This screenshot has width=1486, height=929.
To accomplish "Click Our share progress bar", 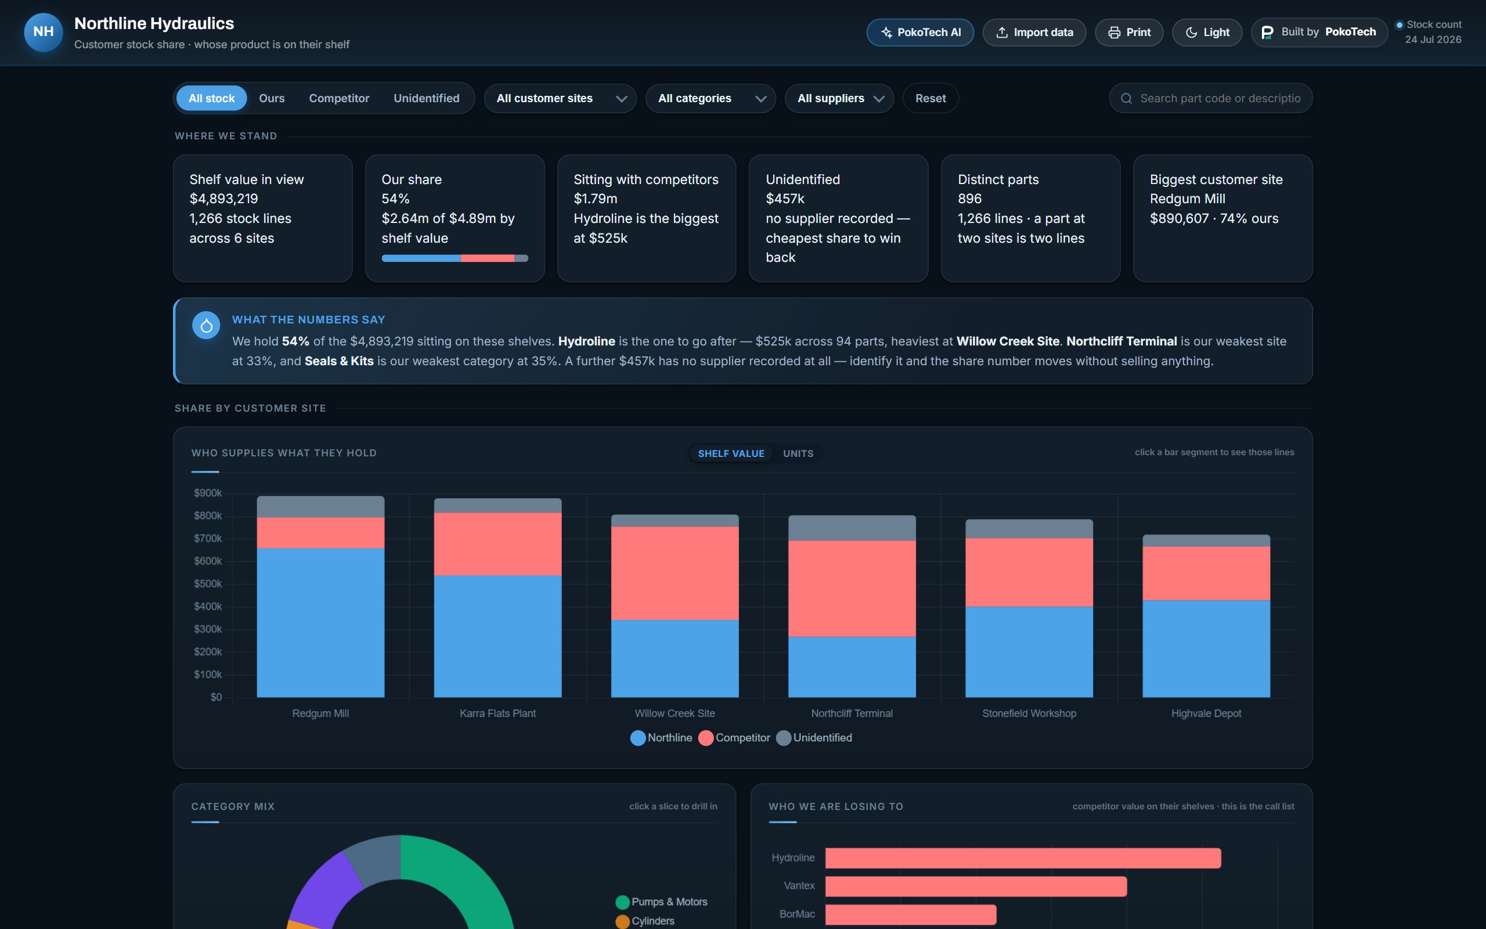I will 455,259.
